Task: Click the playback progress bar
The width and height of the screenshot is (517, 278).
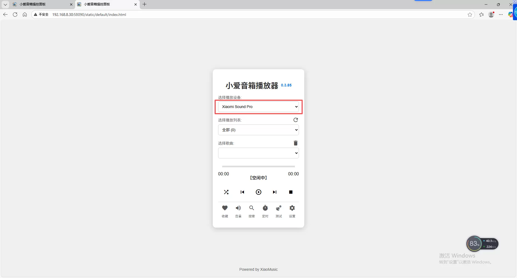Action: (x=258, y=166)
